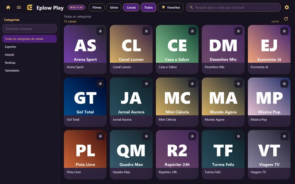Favorite the Canal Lumen channel star
This screenshot has width=295, height=184.
click(146, 31)
